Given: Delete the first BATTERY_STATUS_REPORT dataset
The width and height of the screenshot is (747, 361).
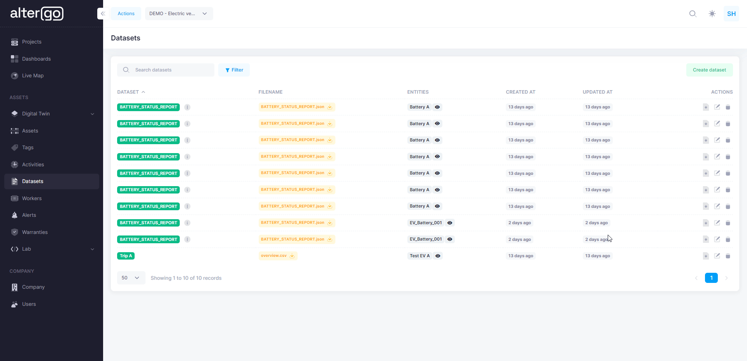Looking at the screenshot, I should point(728,107).
